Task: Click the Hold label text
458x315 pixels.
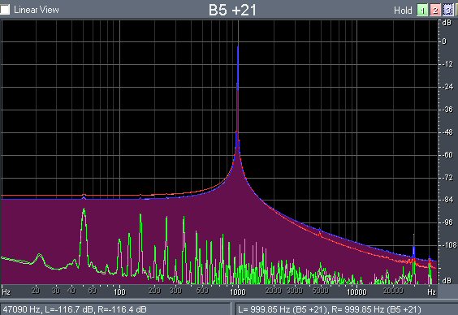Action: [403, 11]
